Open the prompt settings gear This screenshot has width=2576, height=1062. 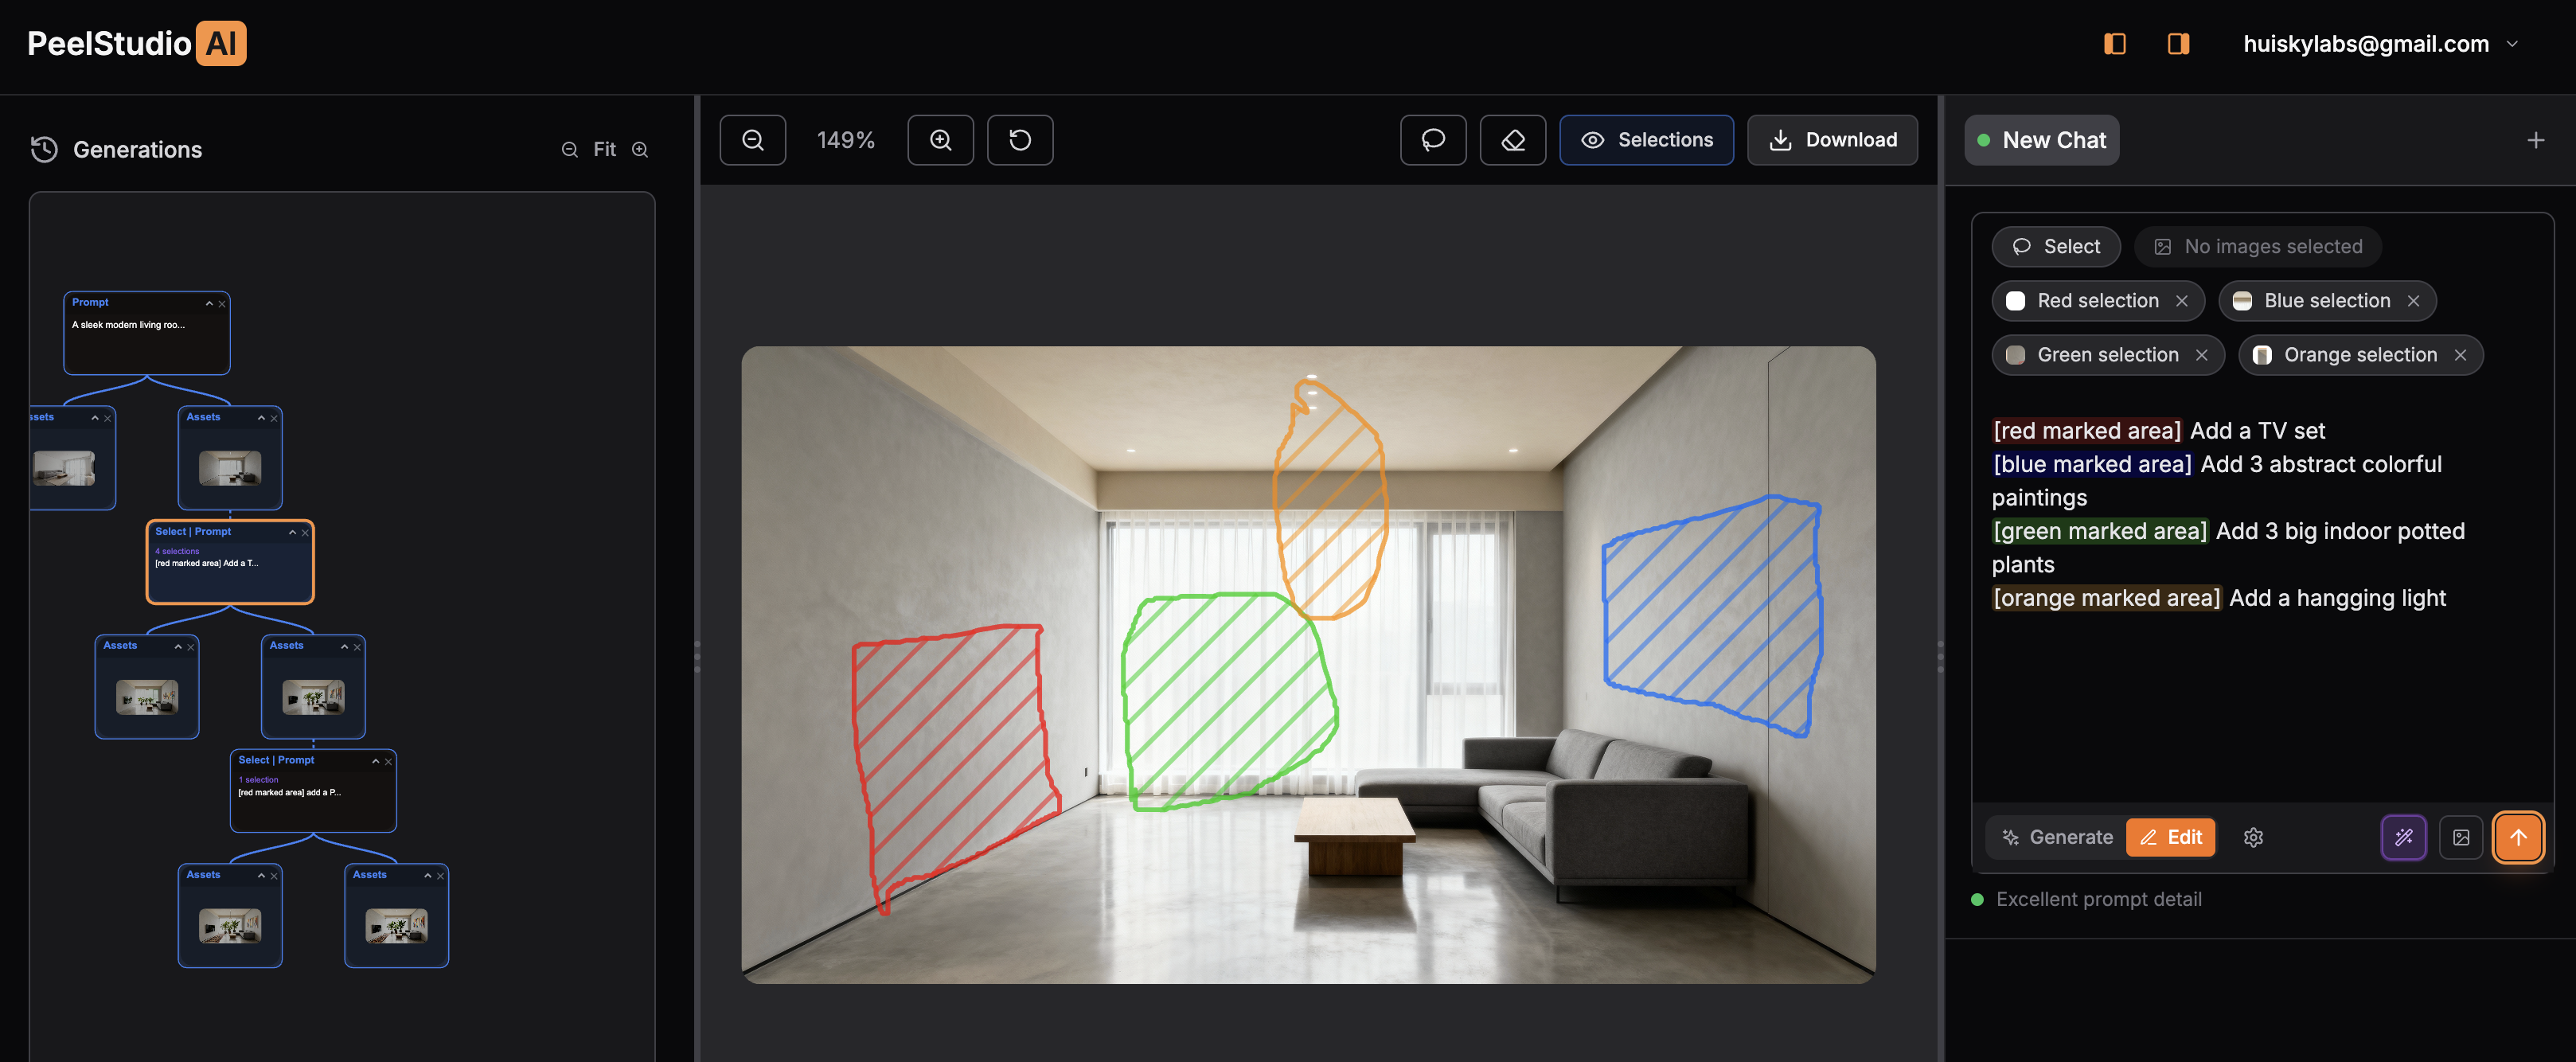pos(2253,837)
